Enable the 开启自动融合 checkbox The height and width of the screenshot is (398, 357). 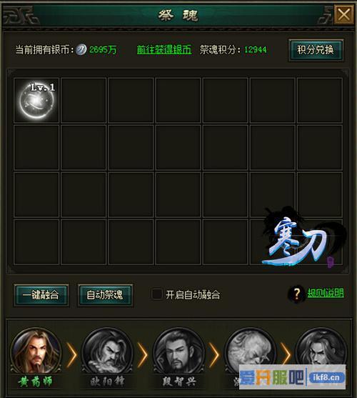156,294
